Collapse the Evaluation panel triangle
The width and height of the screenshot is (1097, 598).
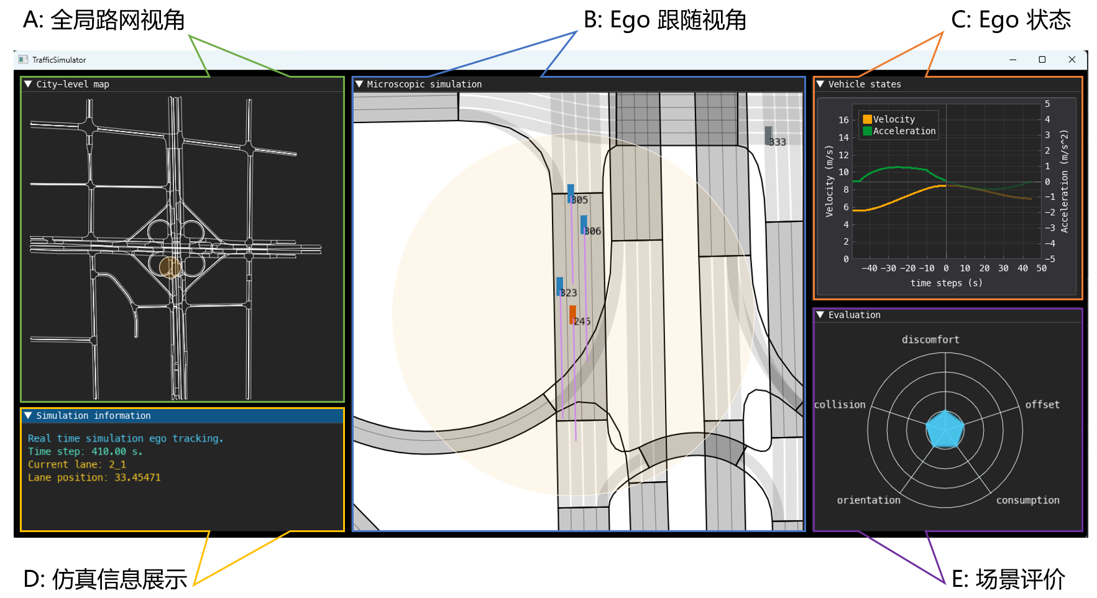coord(820,315)
